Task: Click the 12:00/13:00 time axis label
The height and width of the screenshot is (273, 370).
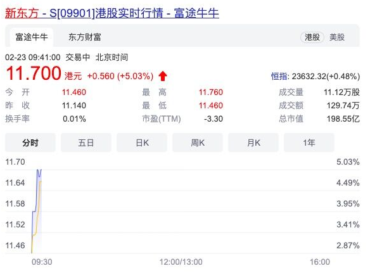Action: click(x=181, y=262)
